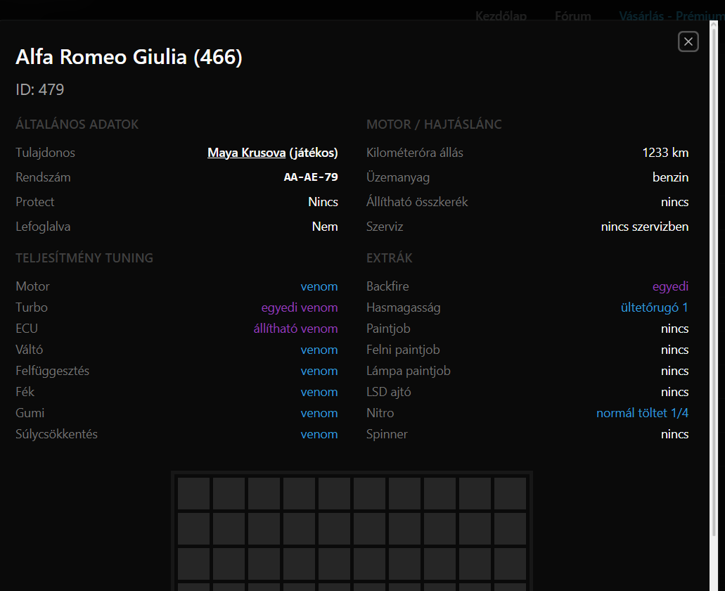Click the vehicle ID: 479 text

40,90
